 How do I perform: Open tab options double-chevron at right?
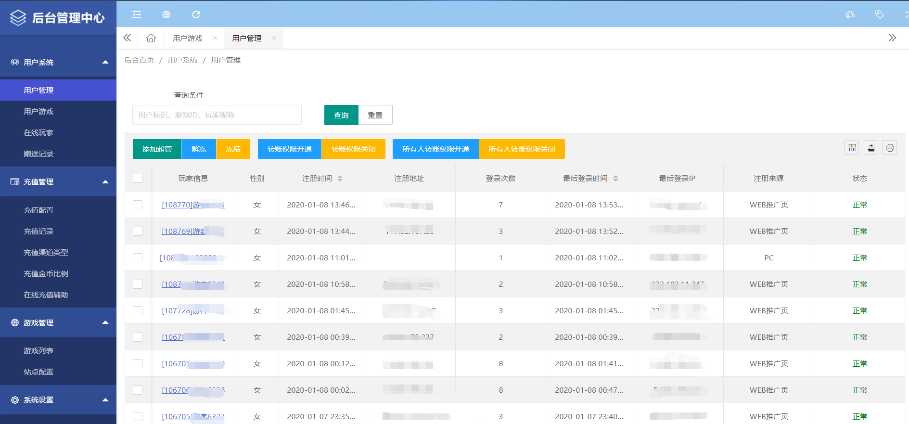(x=892, y=38)
